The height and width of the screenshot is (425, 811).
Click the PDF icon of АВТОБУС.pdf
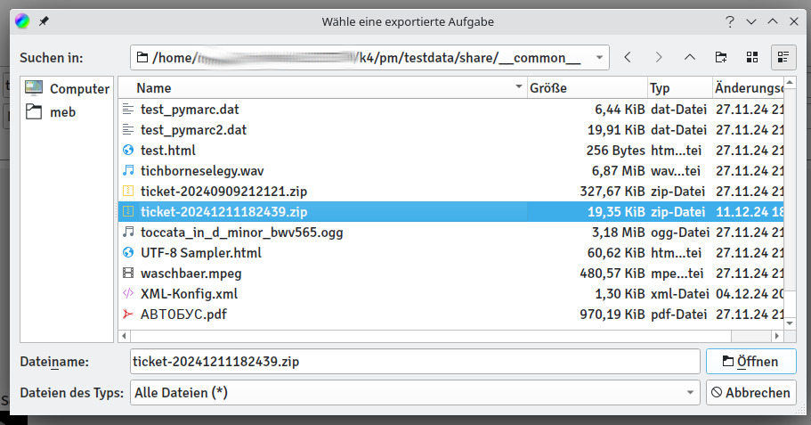click(128, 314)
